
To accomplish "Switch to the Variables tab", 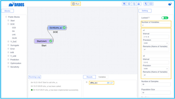I will 102,77.
